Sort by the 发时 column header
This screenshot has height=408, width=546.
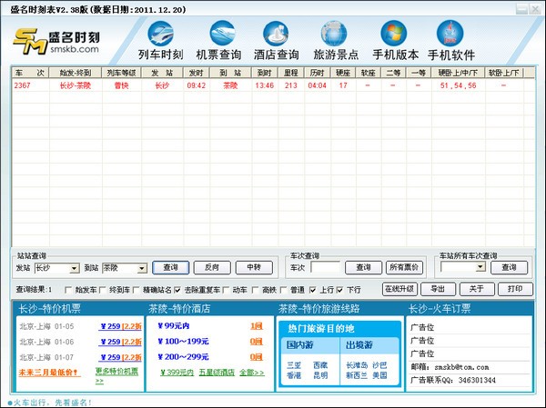coord(196,71)
